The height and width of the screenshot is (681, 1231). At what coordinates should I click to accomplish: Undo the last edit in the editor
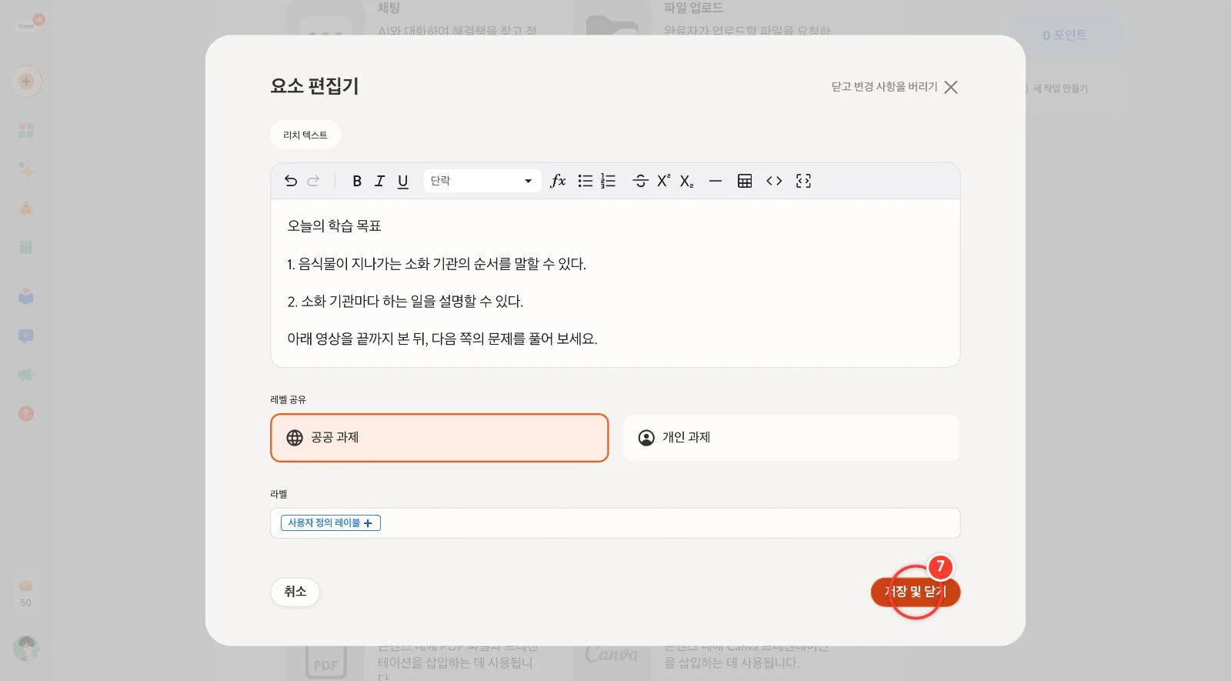(x=291, y=181)
